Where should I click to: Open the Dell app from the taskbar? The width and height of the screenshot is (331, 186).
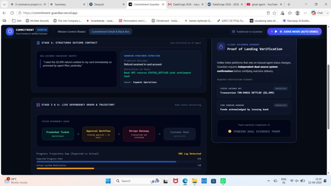pos(204,181)
